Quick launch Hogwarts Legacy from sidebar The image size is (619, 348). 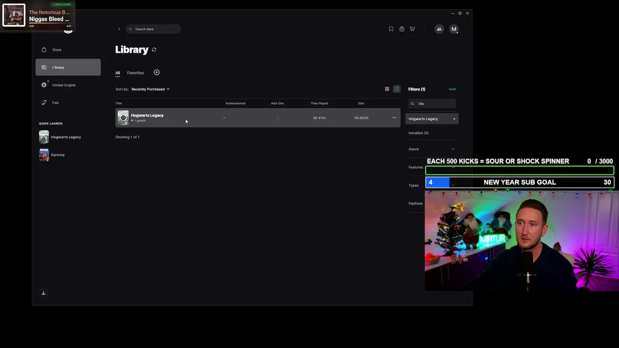click(61, 137)
